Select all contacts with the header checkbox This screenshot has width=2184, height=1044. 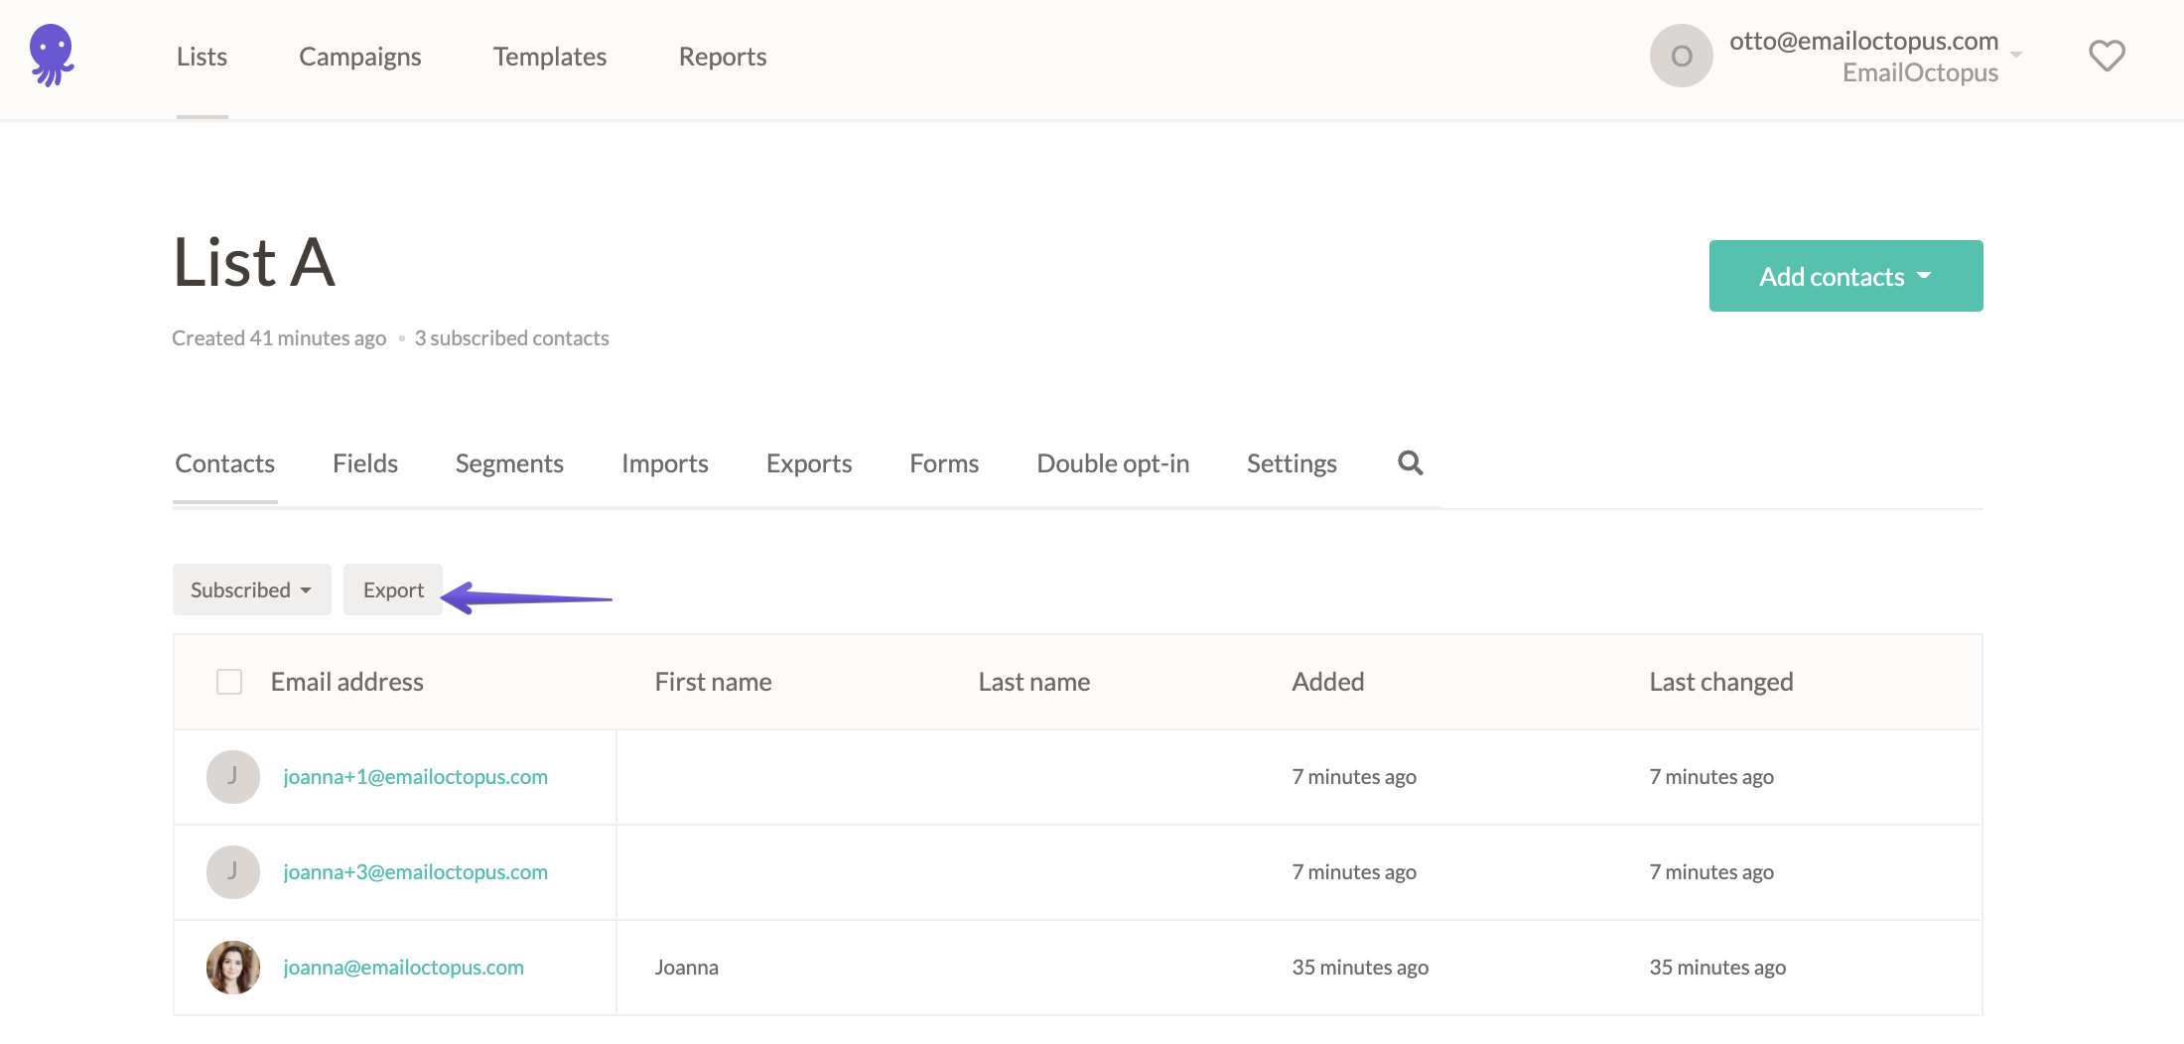pos(228,682)
